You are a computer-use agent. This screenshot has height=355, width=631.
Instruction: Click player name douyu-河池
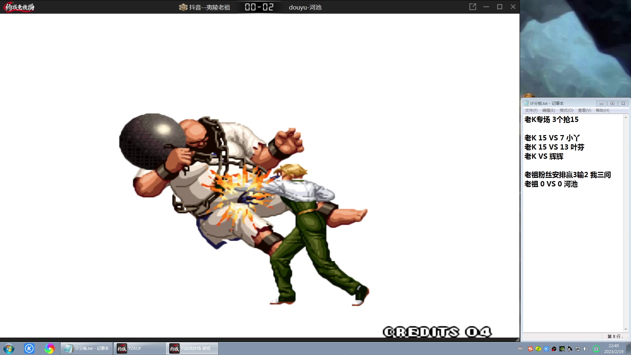click(305, 7)
